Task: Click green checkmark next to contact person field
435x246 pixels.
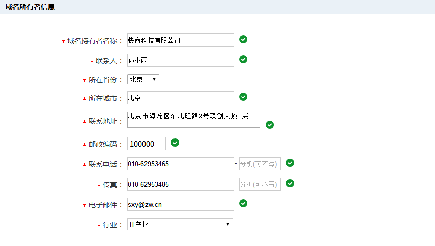Action: coord(243,59)
